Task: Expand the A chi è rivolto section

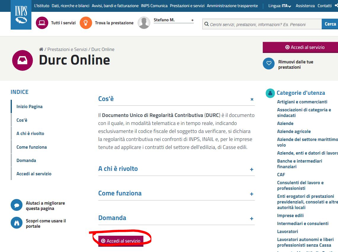Action: (252, 169)
